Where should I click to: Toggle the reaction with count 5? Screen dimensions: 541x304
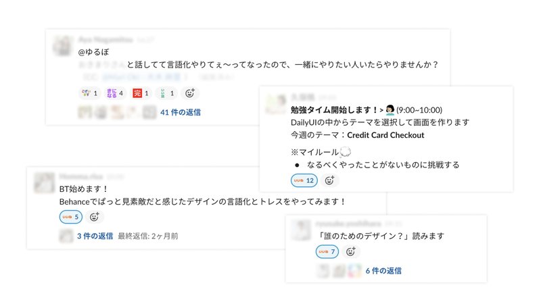[71, 217]
